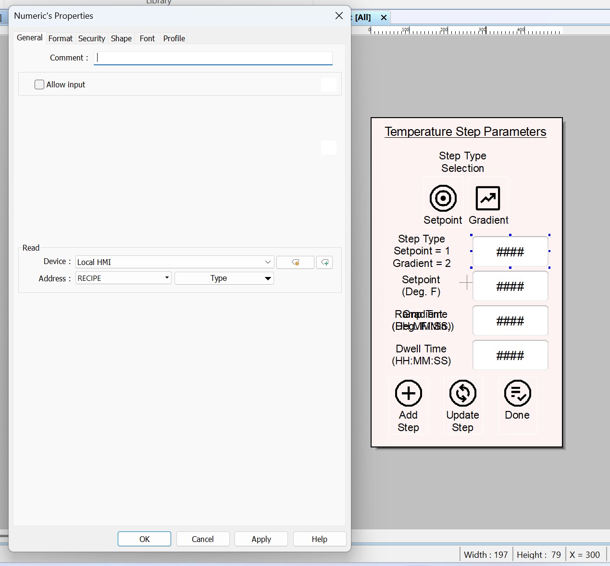Click the Add Step plus icon

408,393
